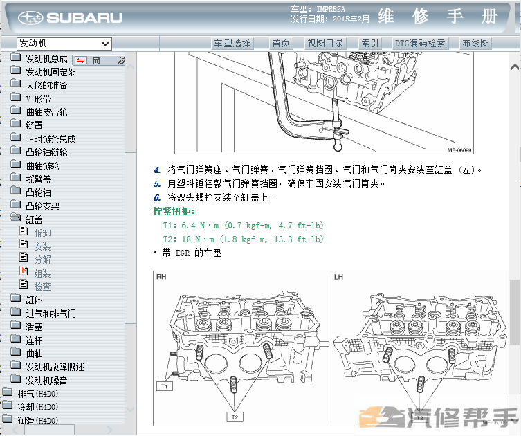Click sidebar vertical scrollbar thumb
Screen dimensions: 521x436
point(130,238)
